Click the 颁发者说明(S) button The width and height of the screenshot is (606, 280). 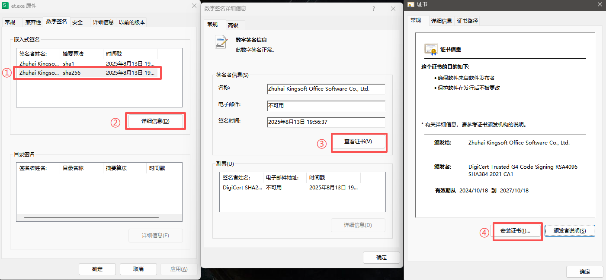click(570, 231)
